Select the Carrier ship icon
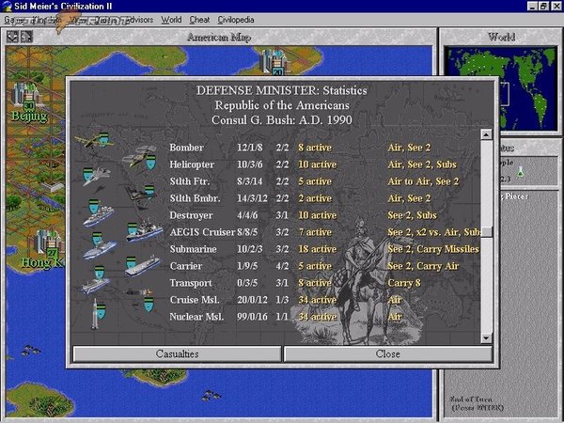 coord(143,266)
